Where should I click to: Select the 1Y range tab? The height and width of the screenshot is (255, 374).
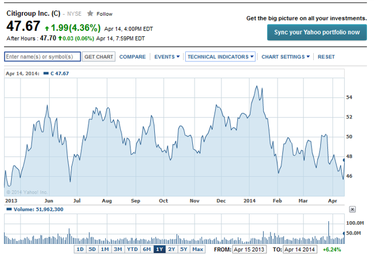[160, 249]
